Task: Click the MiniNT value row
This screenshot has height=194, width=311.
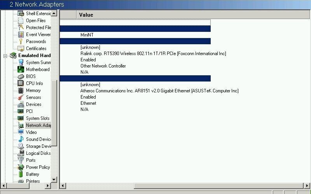Action: tap(87, 35)
